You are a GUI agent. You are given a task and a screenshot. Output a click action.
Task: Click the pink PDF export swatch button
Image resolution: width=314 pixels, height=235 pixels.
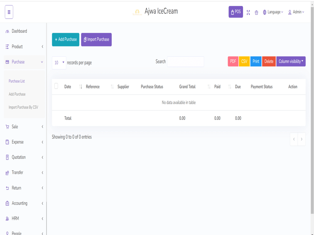coord(233,61)
